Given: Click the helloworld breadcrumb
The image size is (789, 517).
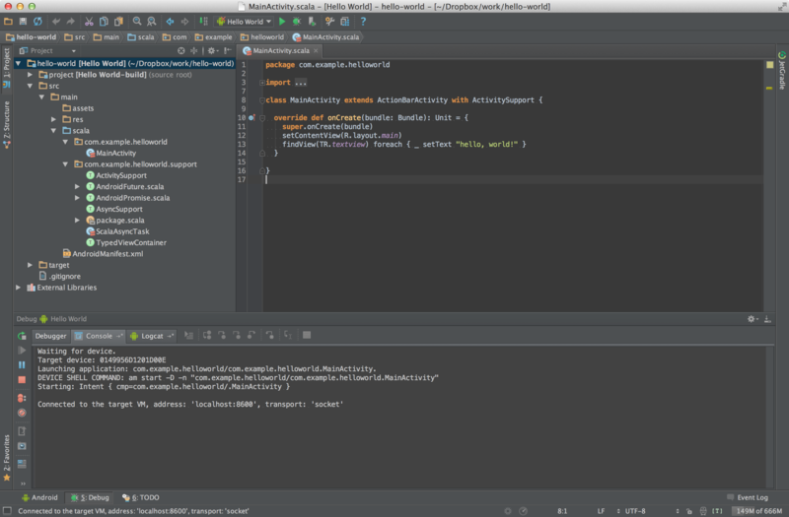Looking at the screenshot, I should point(262,37).
